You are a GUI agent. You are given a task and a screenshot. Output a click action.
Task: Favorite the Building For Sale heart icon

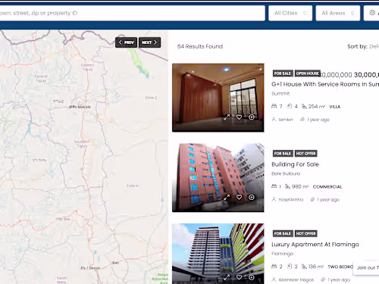(239, 197)
